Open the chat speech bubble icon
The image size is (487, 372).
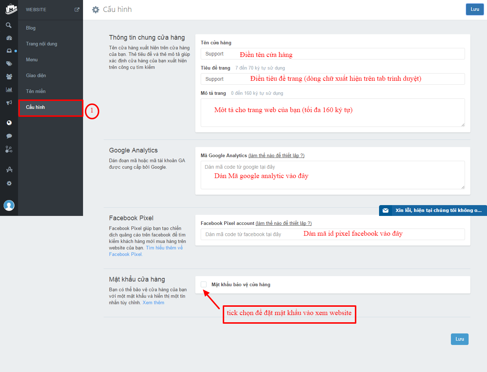tap(9, 136)
